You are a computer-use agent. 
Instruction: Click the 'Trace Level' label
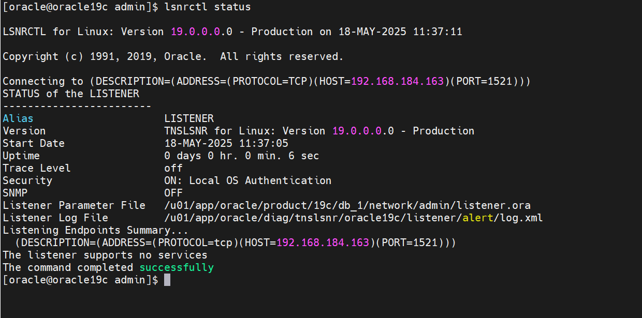[37, 169]
